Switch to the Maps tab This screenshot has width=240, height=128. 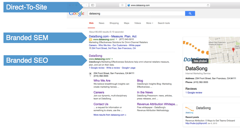pos(127,23)
